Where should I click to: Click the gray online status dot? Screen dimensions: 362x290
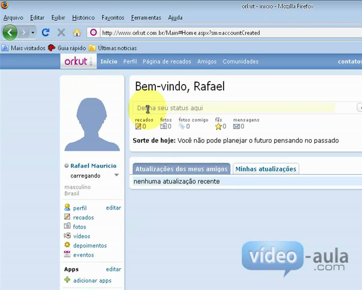(x=66, y=166)
